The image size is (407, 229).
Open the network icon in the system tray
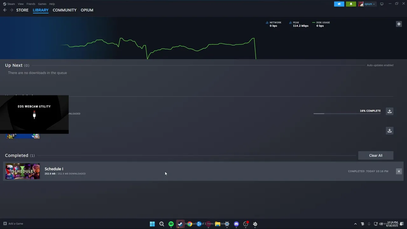(x=376, y=224)
